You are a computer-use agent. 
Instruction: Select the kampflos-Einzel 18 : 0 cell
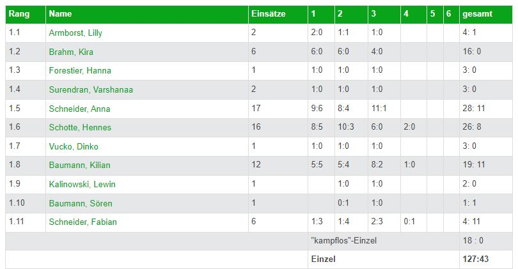[x=486, y=241]
